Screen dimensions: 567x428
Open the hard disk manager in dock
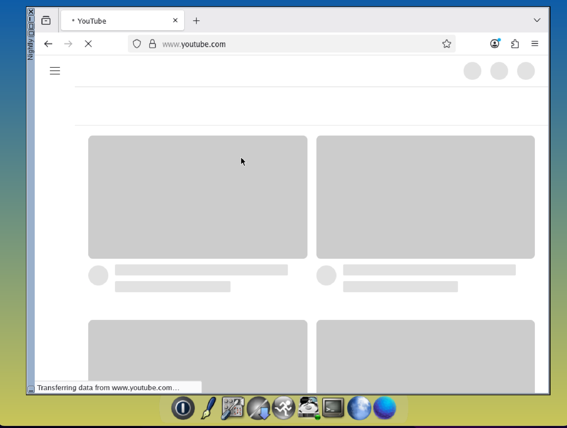point(309,408)
